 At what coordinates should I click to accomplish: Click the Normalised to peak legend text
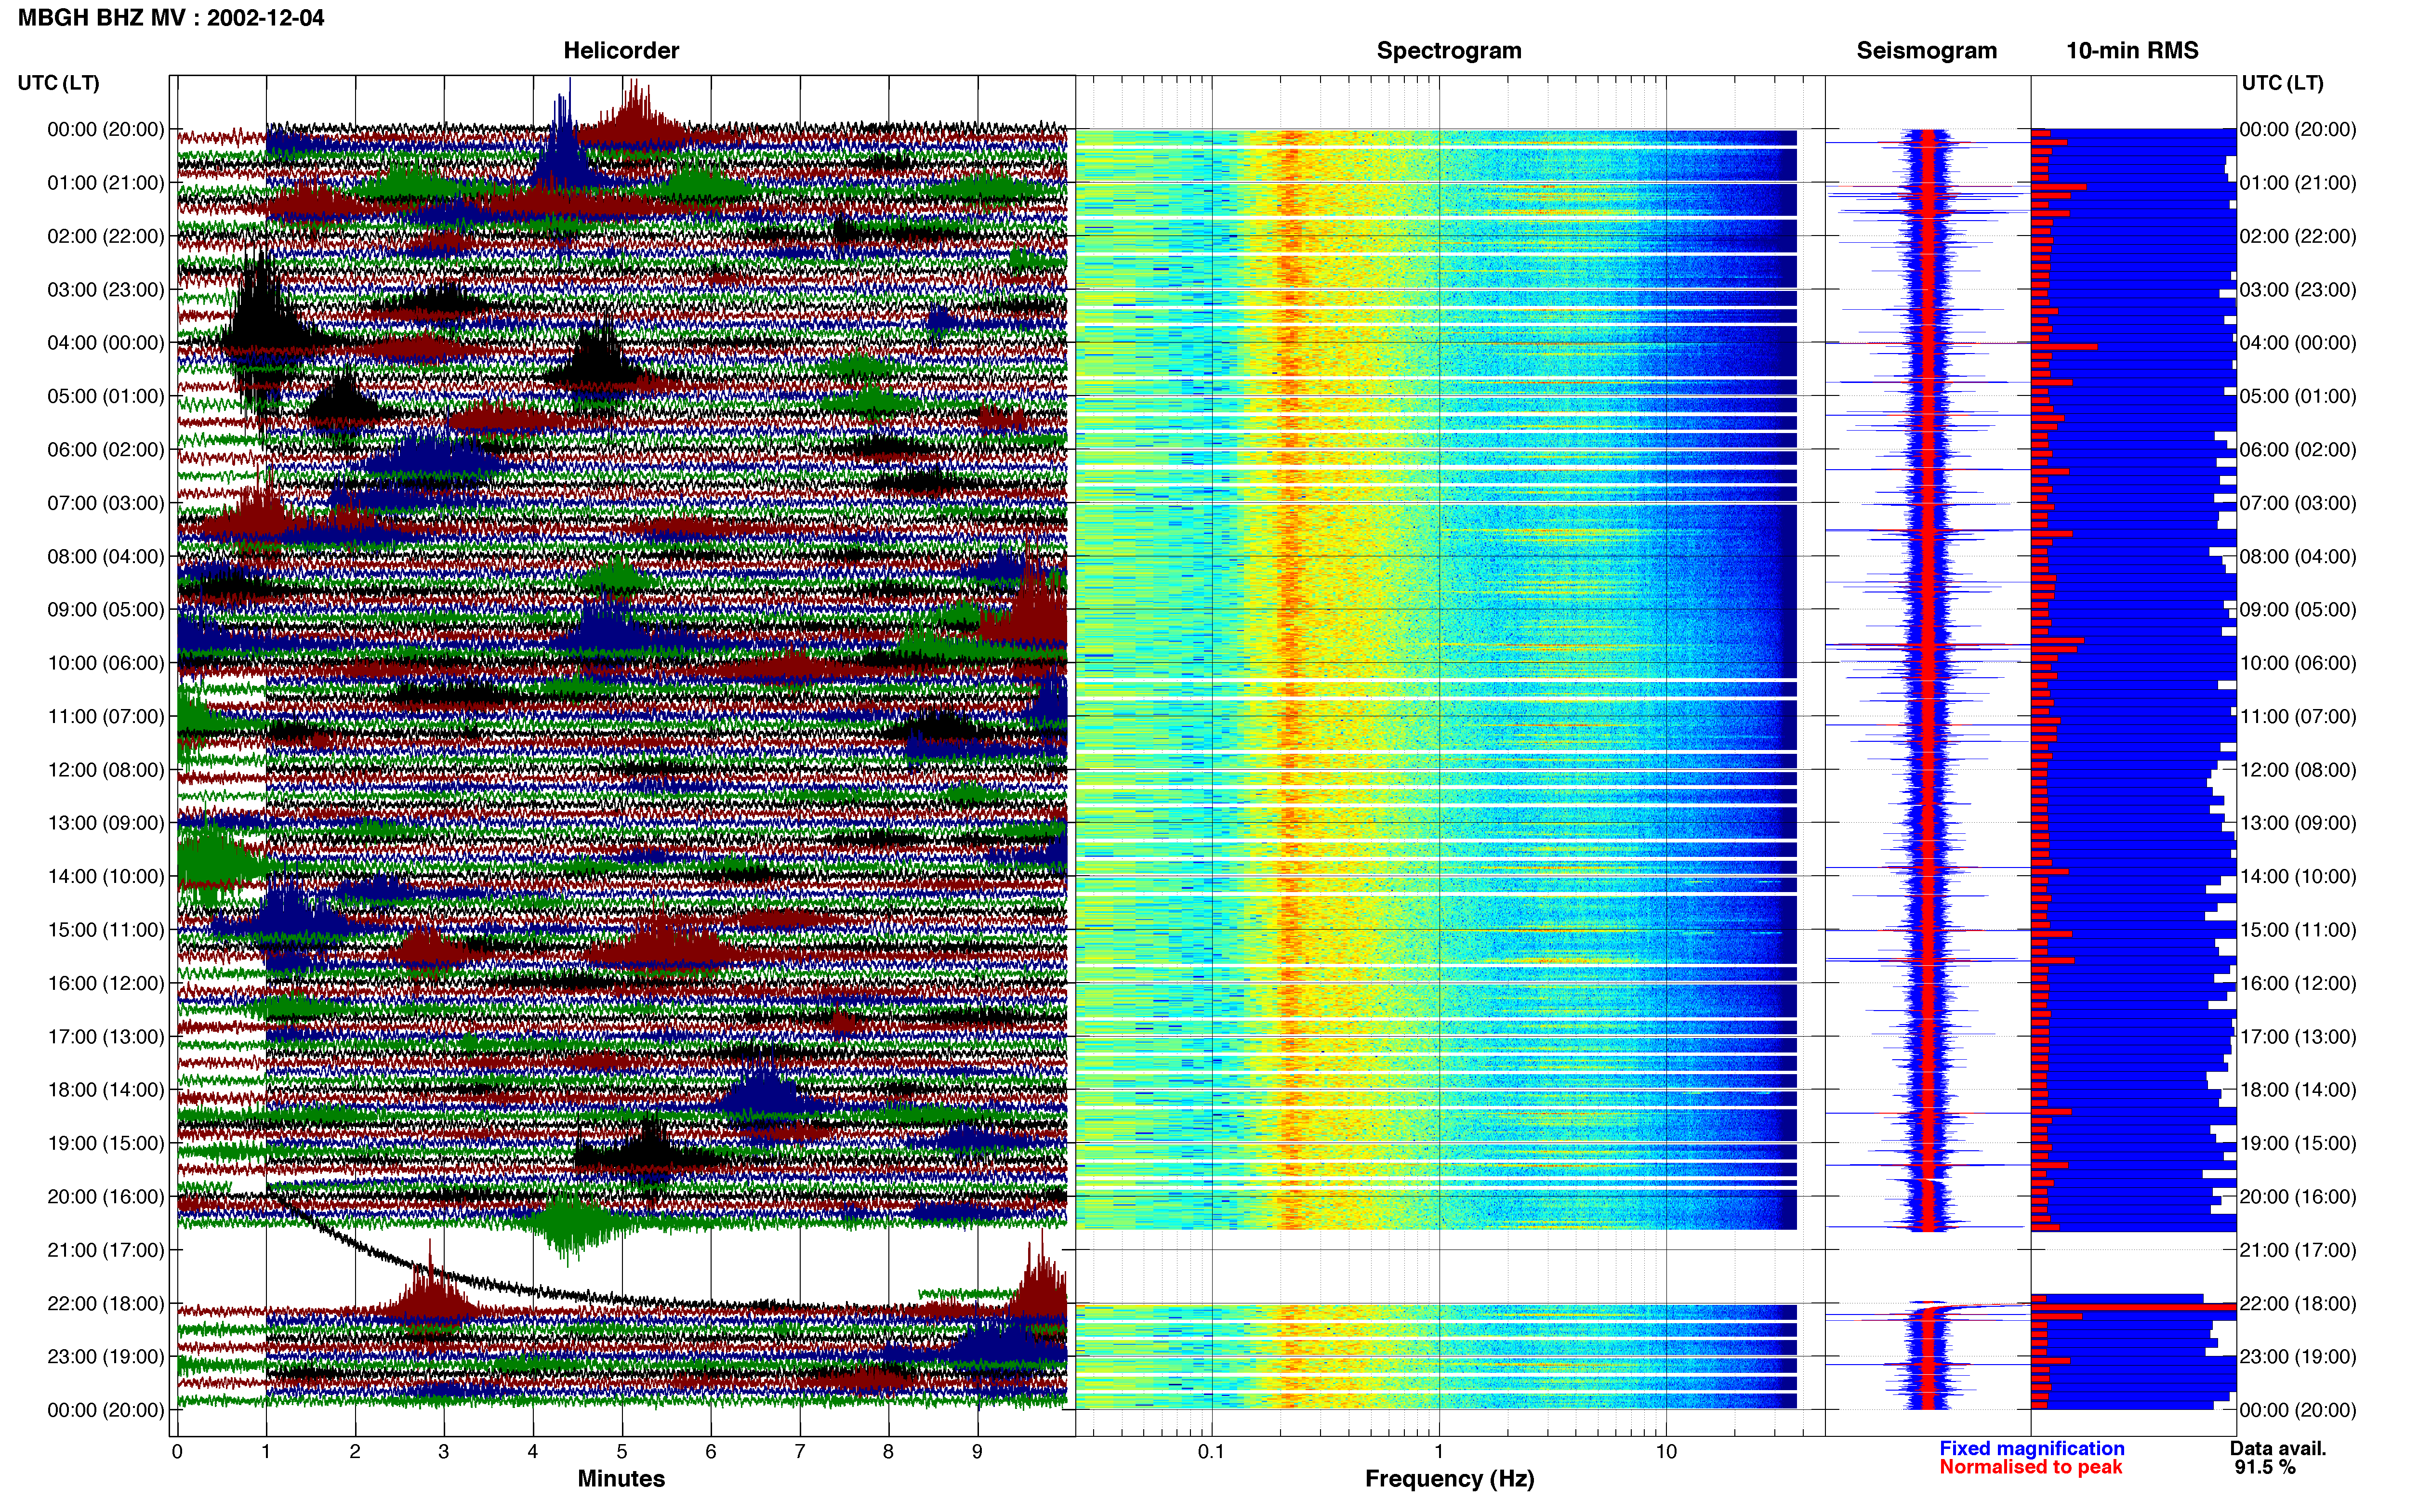tap(2030, 1467)
